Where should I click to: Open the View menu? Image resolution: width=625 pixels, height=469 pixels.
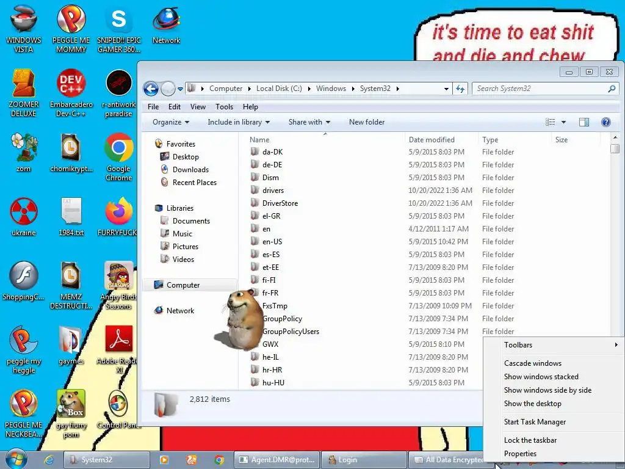click(198, 107)
